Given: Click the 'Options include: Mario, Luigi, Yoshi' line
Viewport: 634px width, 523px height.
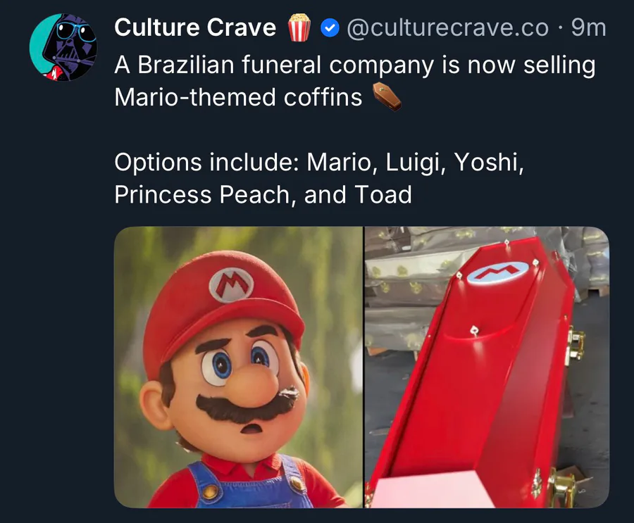Looking at the screenshot, I should [x=318, y=163].
